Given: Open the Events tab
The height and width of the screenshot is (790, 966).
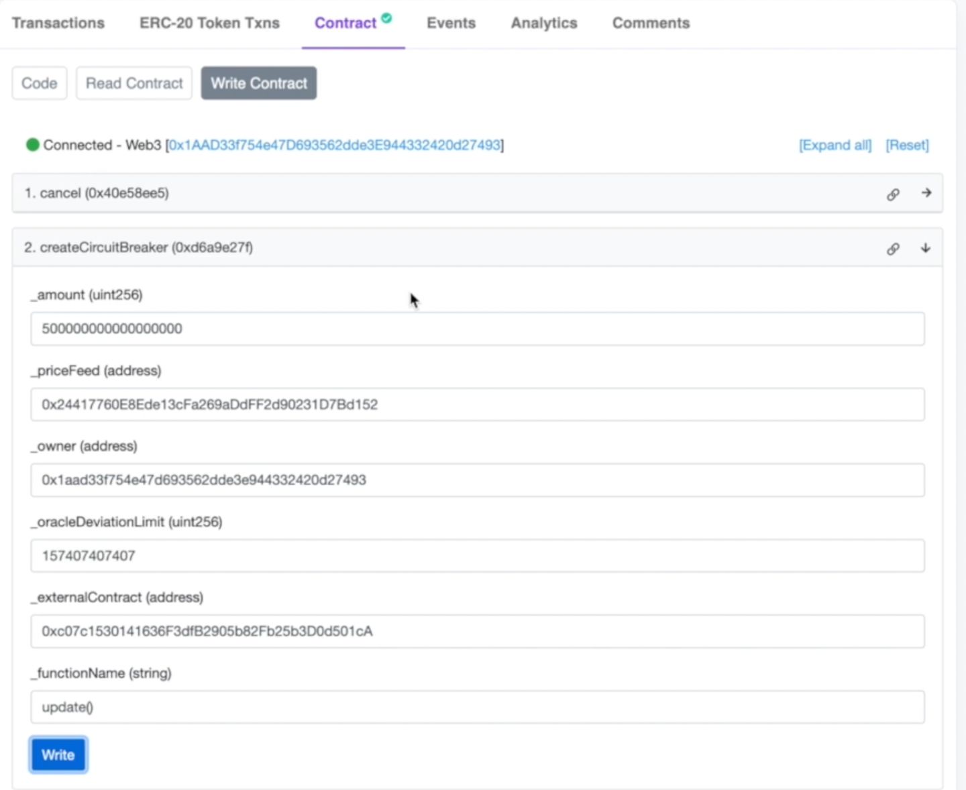Looking at the screenshot, I should tap(451, 23).
